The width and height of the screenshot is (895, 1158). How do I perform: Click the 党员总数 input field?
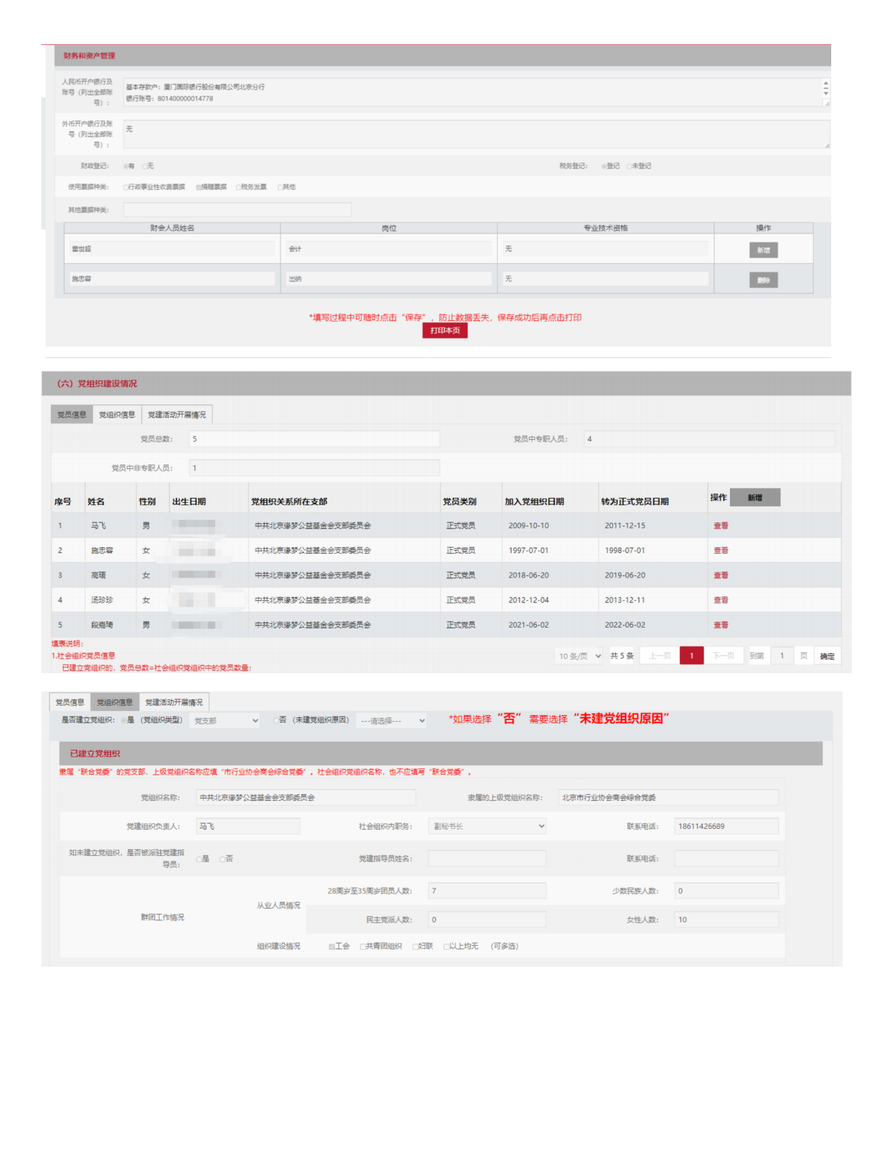315,439
